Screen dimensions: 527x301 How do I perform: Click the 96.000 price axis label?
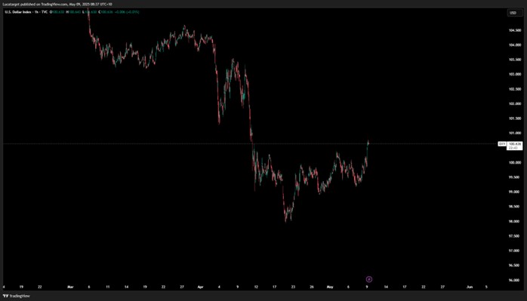point(514,280)
